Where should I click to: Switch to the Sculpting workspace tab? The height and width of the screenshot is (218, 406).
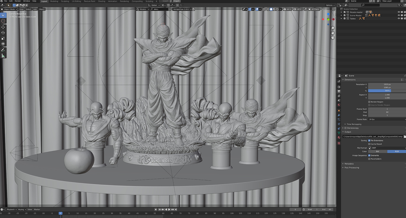(65, 1)
